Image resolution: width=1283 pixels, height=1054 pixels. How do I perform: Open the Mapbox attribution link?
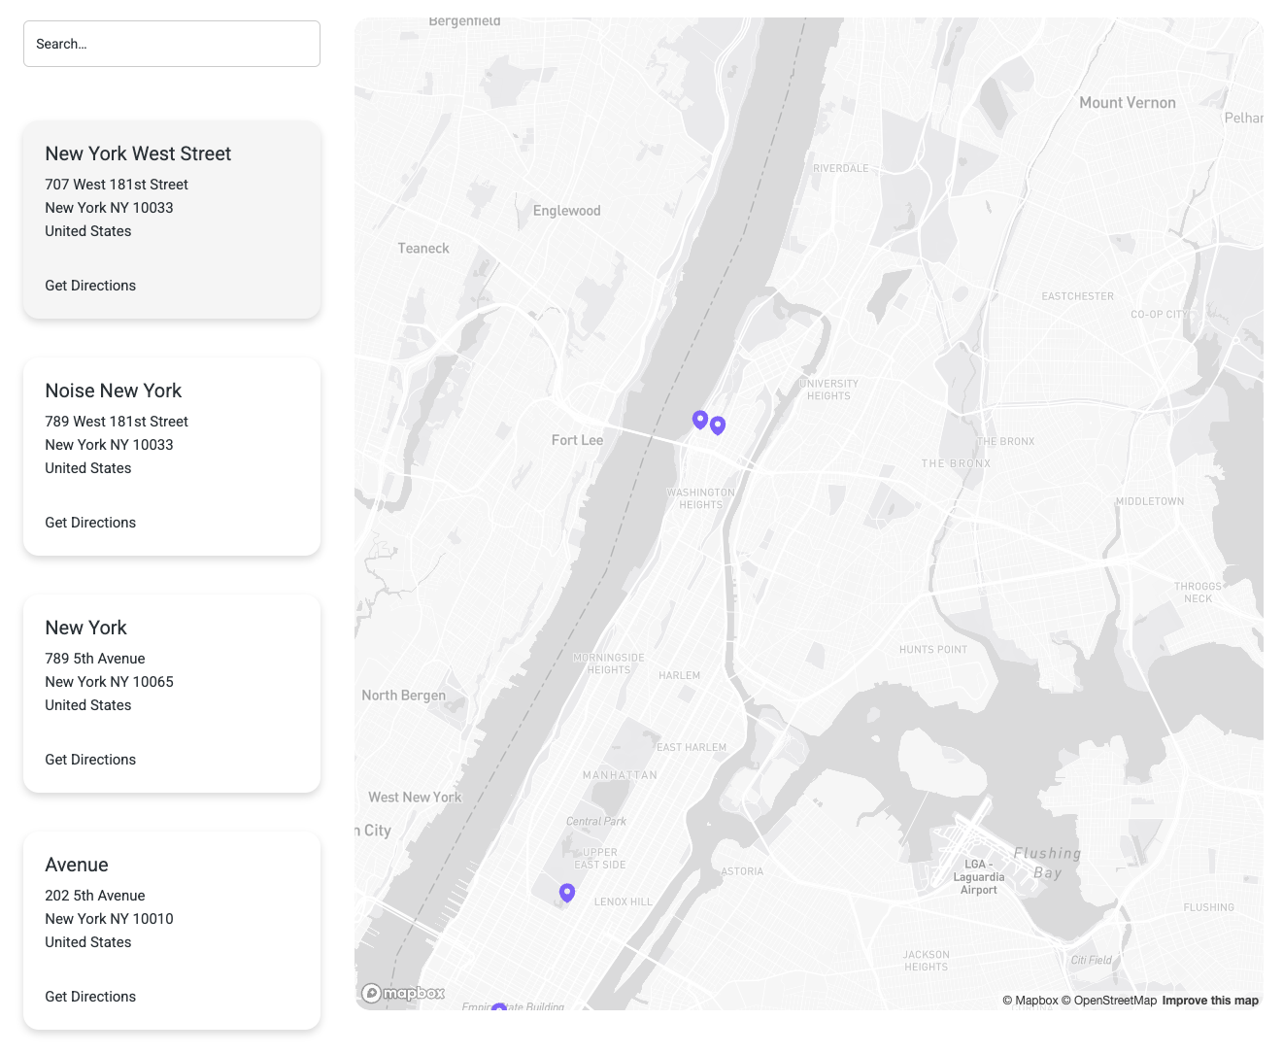[x=1030, y=1001]
